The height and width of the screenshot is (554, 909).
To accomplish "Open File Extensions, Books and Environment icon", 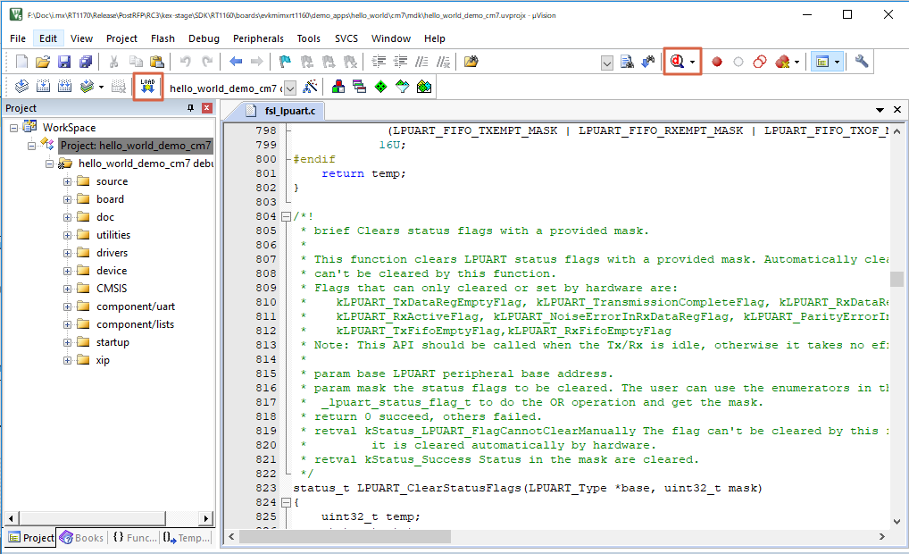I will tap(338, 87).
